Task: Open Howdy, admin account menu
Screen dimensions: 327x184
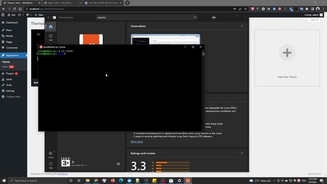Action: 313,15
